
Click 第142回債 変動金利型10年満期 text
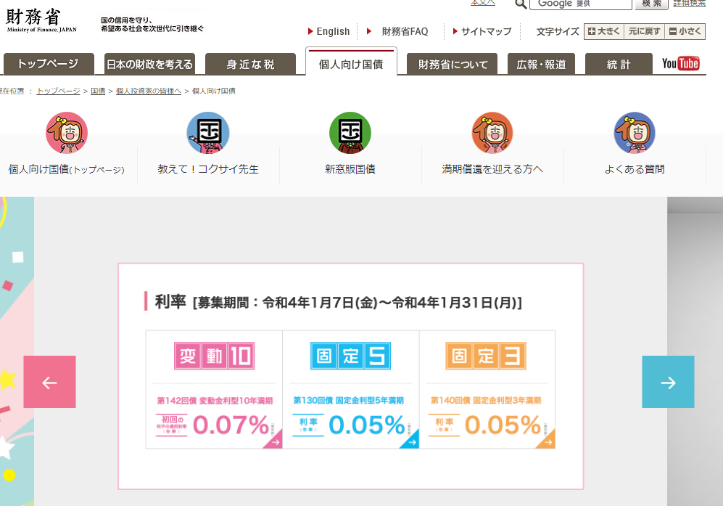pyautogui.click(x=215, y=401)
